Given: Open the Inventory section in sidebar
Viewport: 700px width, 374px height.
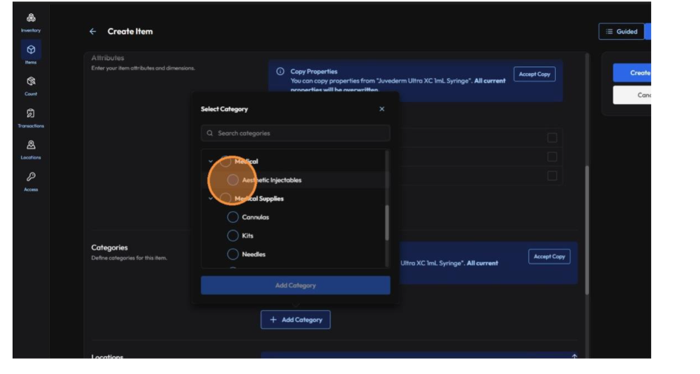Looking at the screenshot, I should tap(31, 22).
